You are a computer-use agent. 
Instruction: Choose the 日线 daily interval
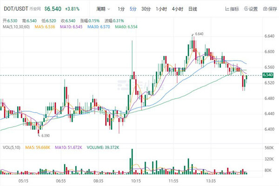193,9
